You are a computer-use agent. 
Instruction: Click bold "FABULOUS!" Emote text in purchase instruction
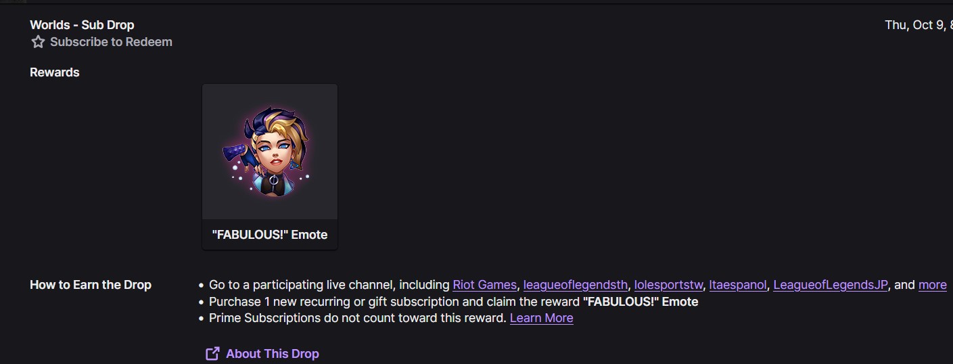tap(641, 302)
